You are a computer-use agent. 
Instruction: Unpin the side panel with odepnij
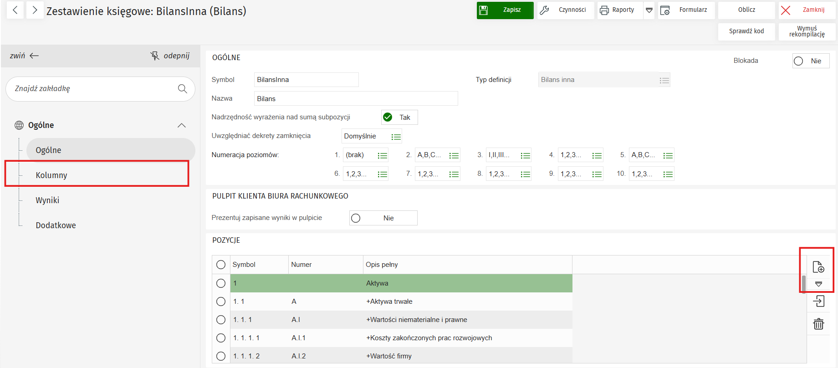[x=170, y=56]
